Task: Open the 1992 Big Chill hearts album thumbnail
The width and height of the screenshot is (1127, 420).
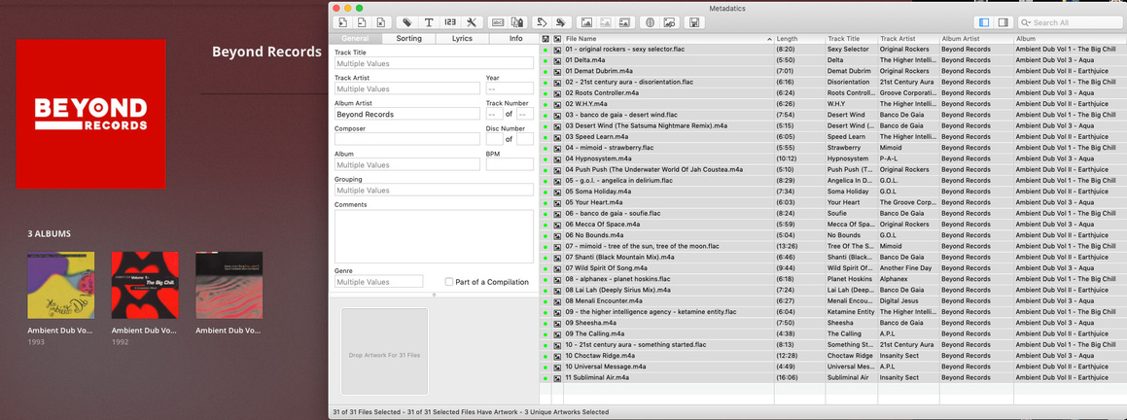Action: tap(145, 285)
